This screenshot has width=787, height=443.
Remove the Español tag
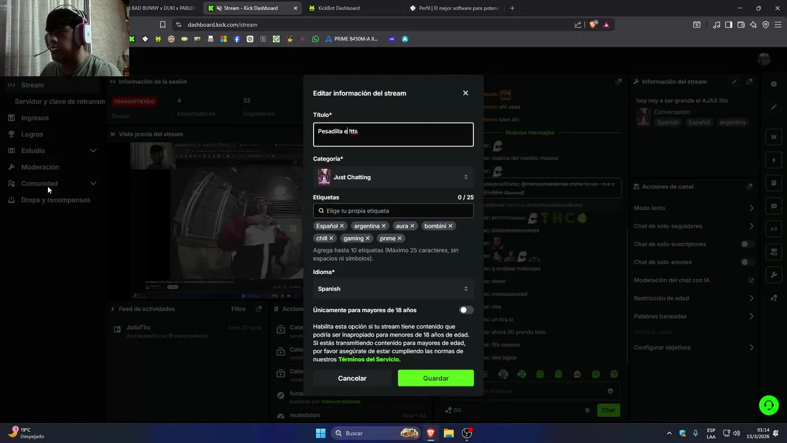coord(342,226)
